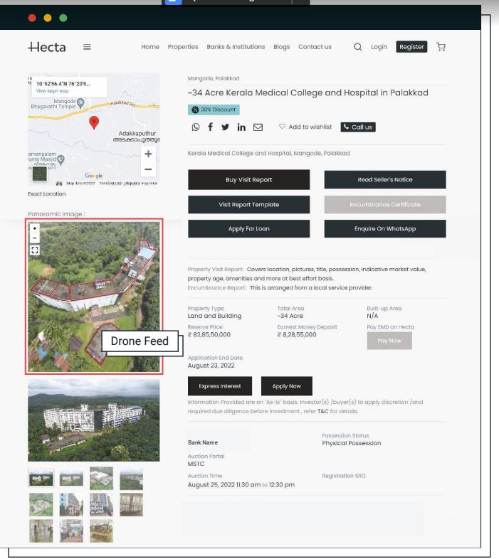Share listing on Twitter icon
Image resolution: width=499 pixels, height=559 pixels.
point(225,127)
